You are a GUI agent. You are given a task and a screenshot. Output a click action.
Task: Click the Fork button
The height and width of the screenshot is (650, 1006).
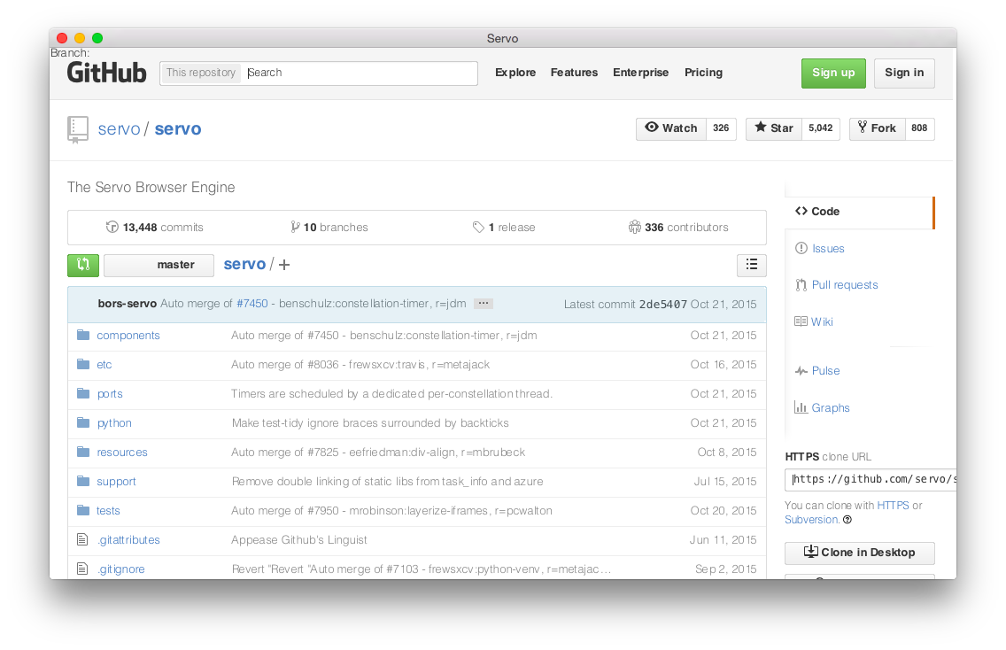(877, 128)
